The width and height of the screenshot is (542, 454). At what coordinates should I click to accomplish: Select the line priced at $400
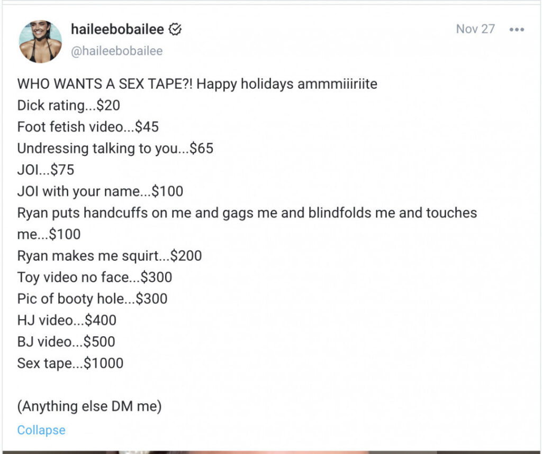coord(67,320)
